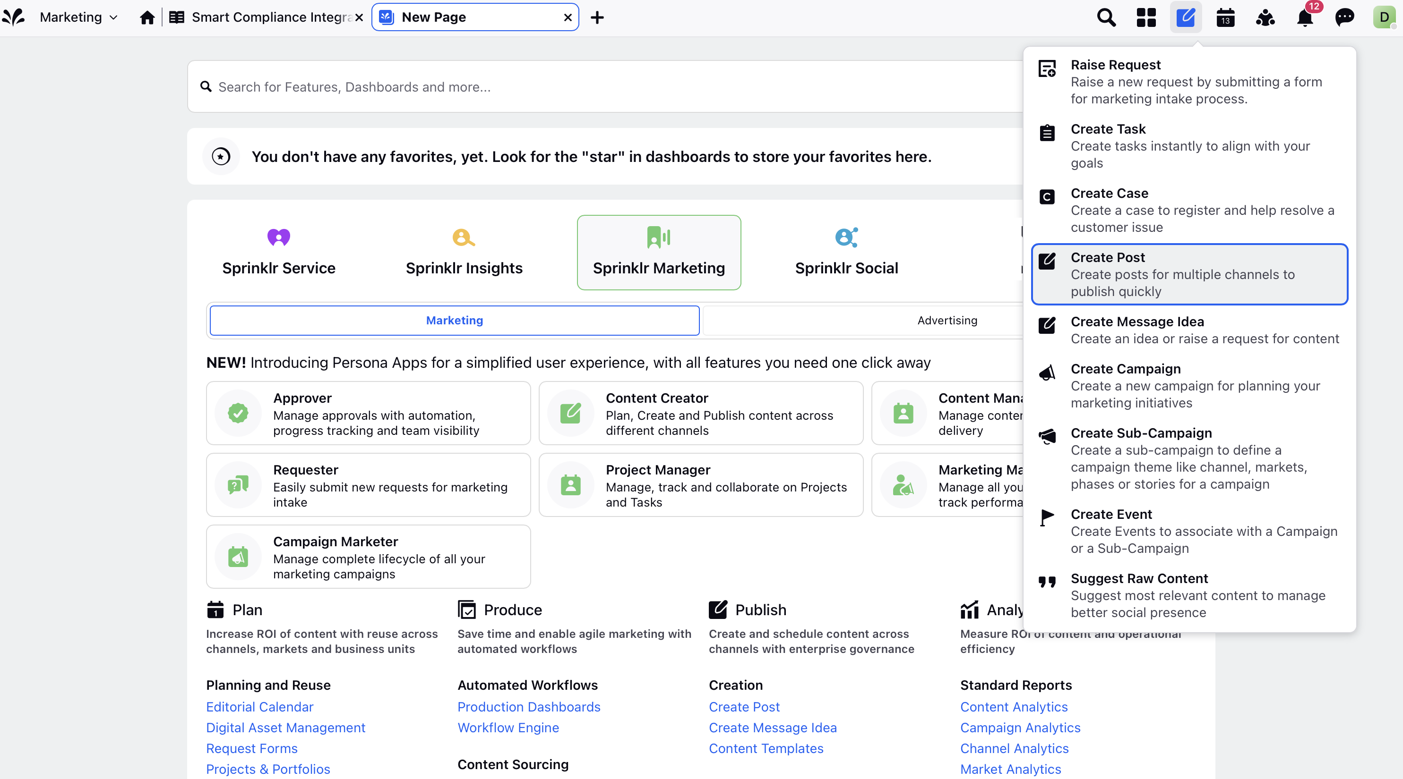Screen dimensions: 1403x779
Task: Choose Create Message Idea menu entry
Action: point(1189,330)
